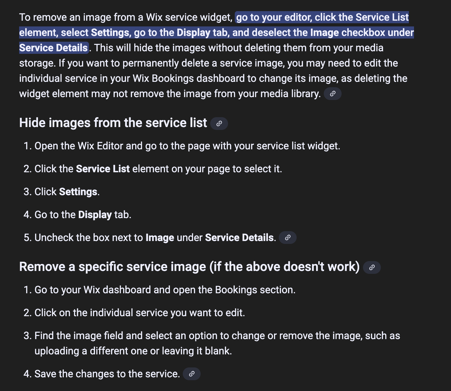Open the source link after "media library."

coord(332,94)
